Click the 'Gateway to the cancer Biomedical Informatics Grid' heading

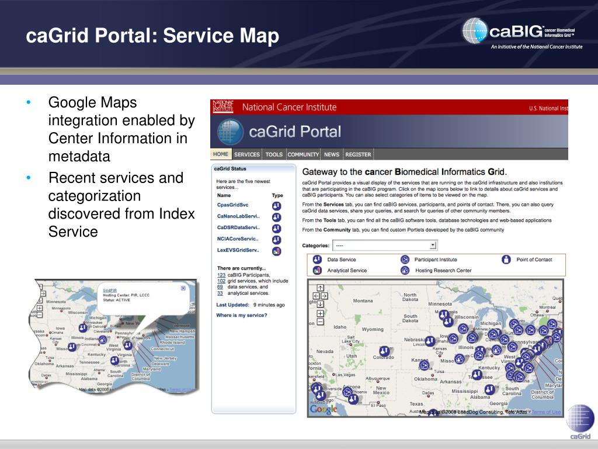tap(405, 172)
